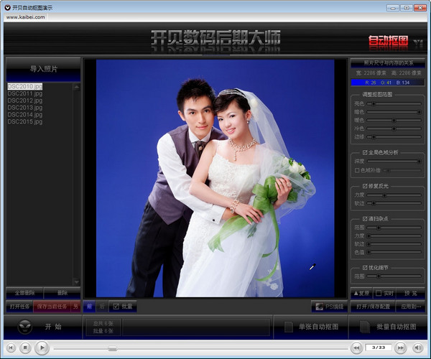Click the rewind button beside the frame counter
The height and width of the screenshot is (359, 431).
click(x=356, y=348)
